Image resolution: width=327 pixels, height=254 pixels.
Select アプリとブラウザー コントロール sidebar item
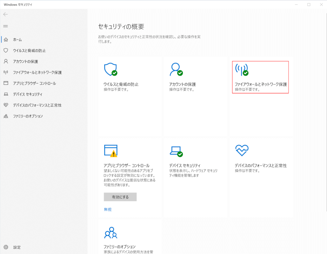pos(34,84)
